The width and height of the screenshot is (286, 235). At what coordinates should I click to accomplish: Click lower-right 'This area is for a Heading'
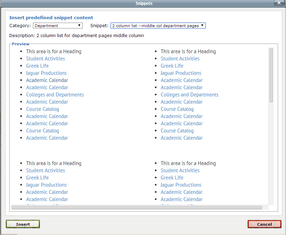[x=188, y=163]
